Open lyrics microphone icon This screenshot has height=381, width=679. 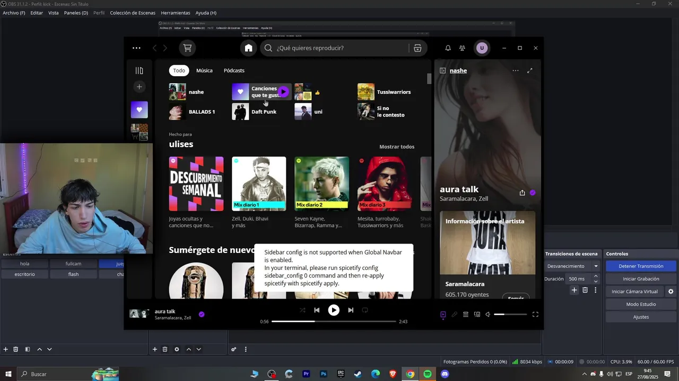click(454, 314)
